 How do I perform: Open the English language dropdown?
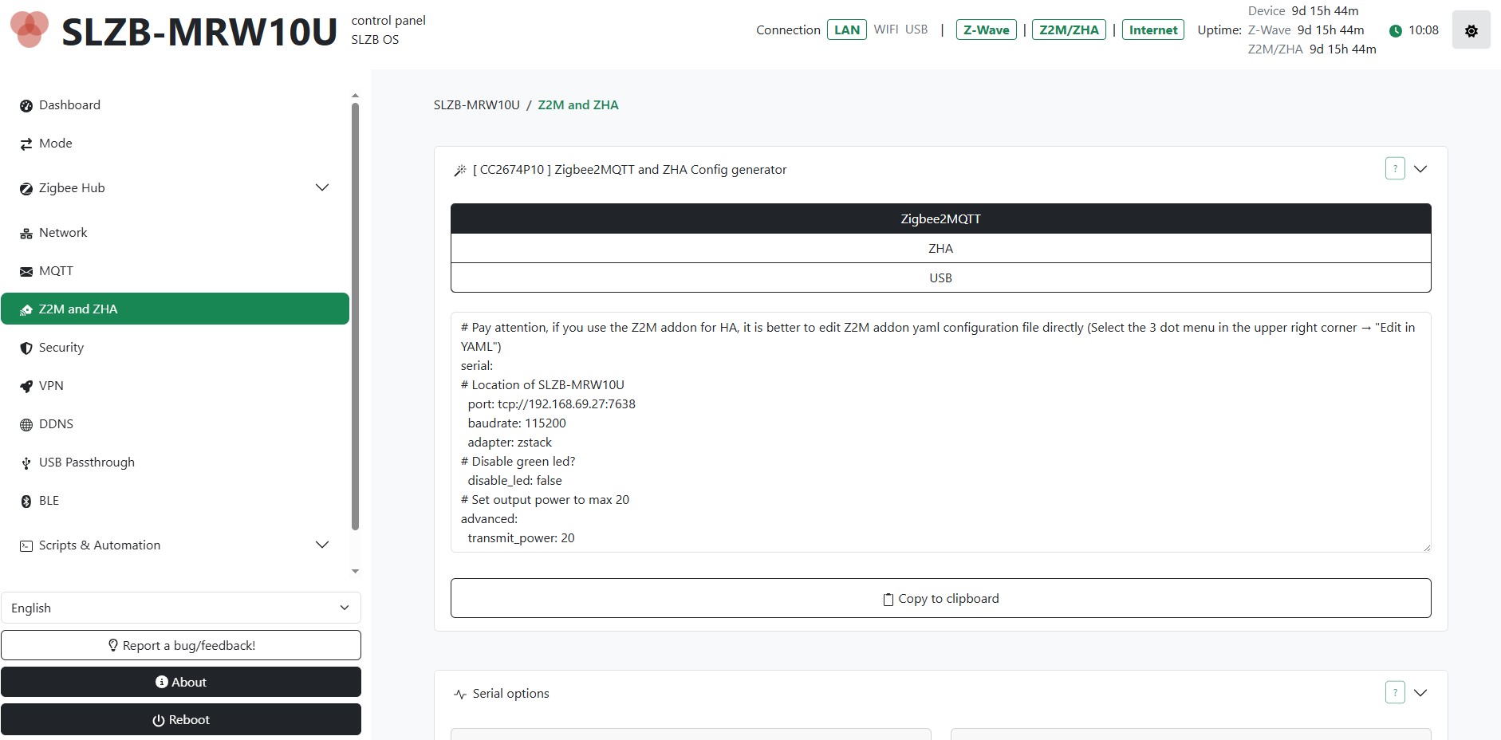[181, 608]
